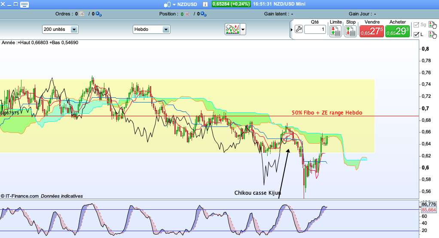The height and width of the screenshot is (238, 439).
Task: Toggle the L checkbox
Action: 416,34
